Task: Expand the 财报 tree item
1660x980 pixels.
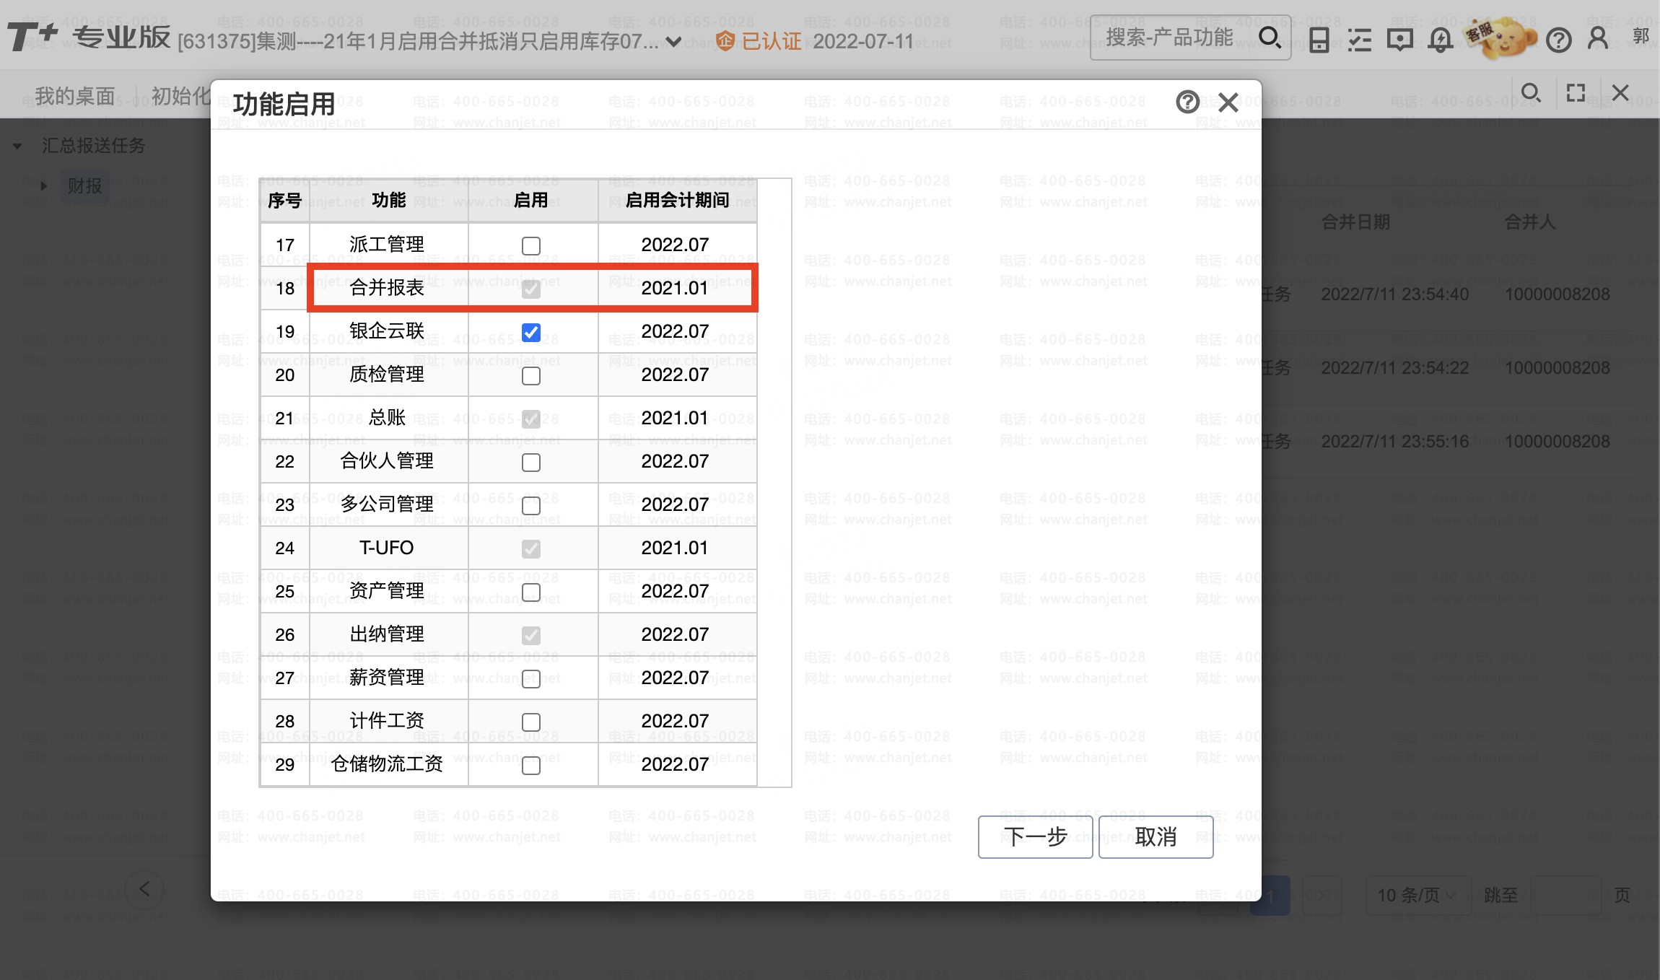Action: click(44, 186)
